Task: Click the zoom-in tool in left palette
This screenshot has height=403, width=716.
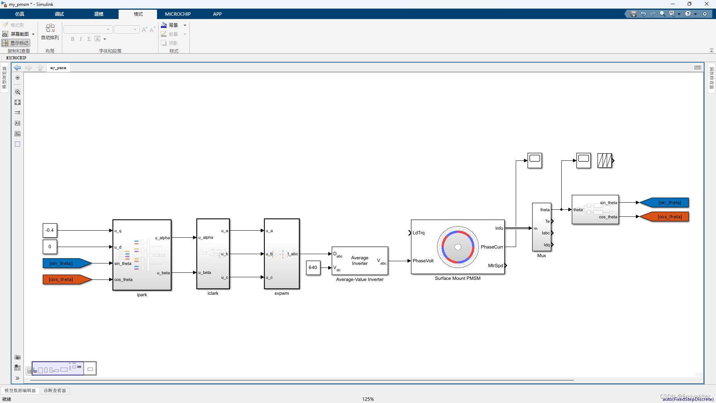Action: (x=18, y=92)
